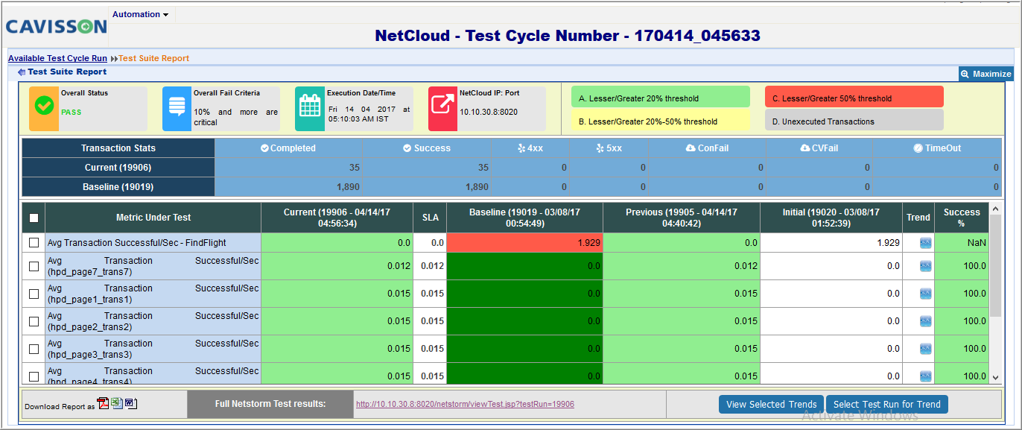
Task: Check the hpd_page4_trans4 row checkbox
Action: (x=34, y=376)
